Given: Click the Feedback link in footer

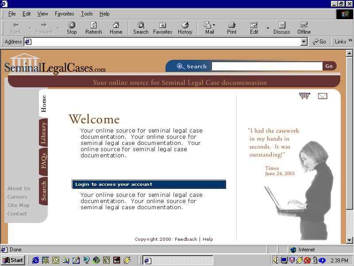Looking at the screenshot, I should [x=186, y=239].
